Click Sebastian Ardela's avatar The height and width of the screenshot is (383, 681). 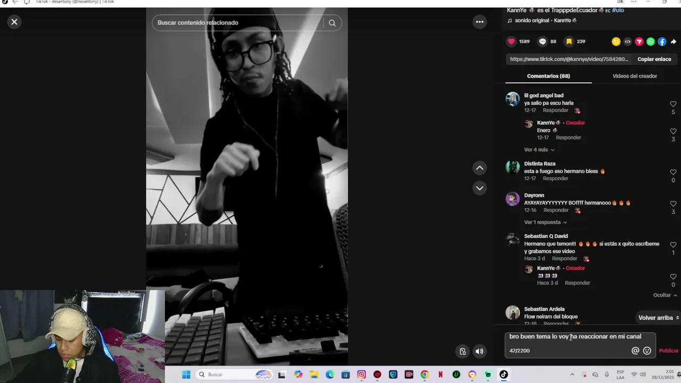point(512,312)
